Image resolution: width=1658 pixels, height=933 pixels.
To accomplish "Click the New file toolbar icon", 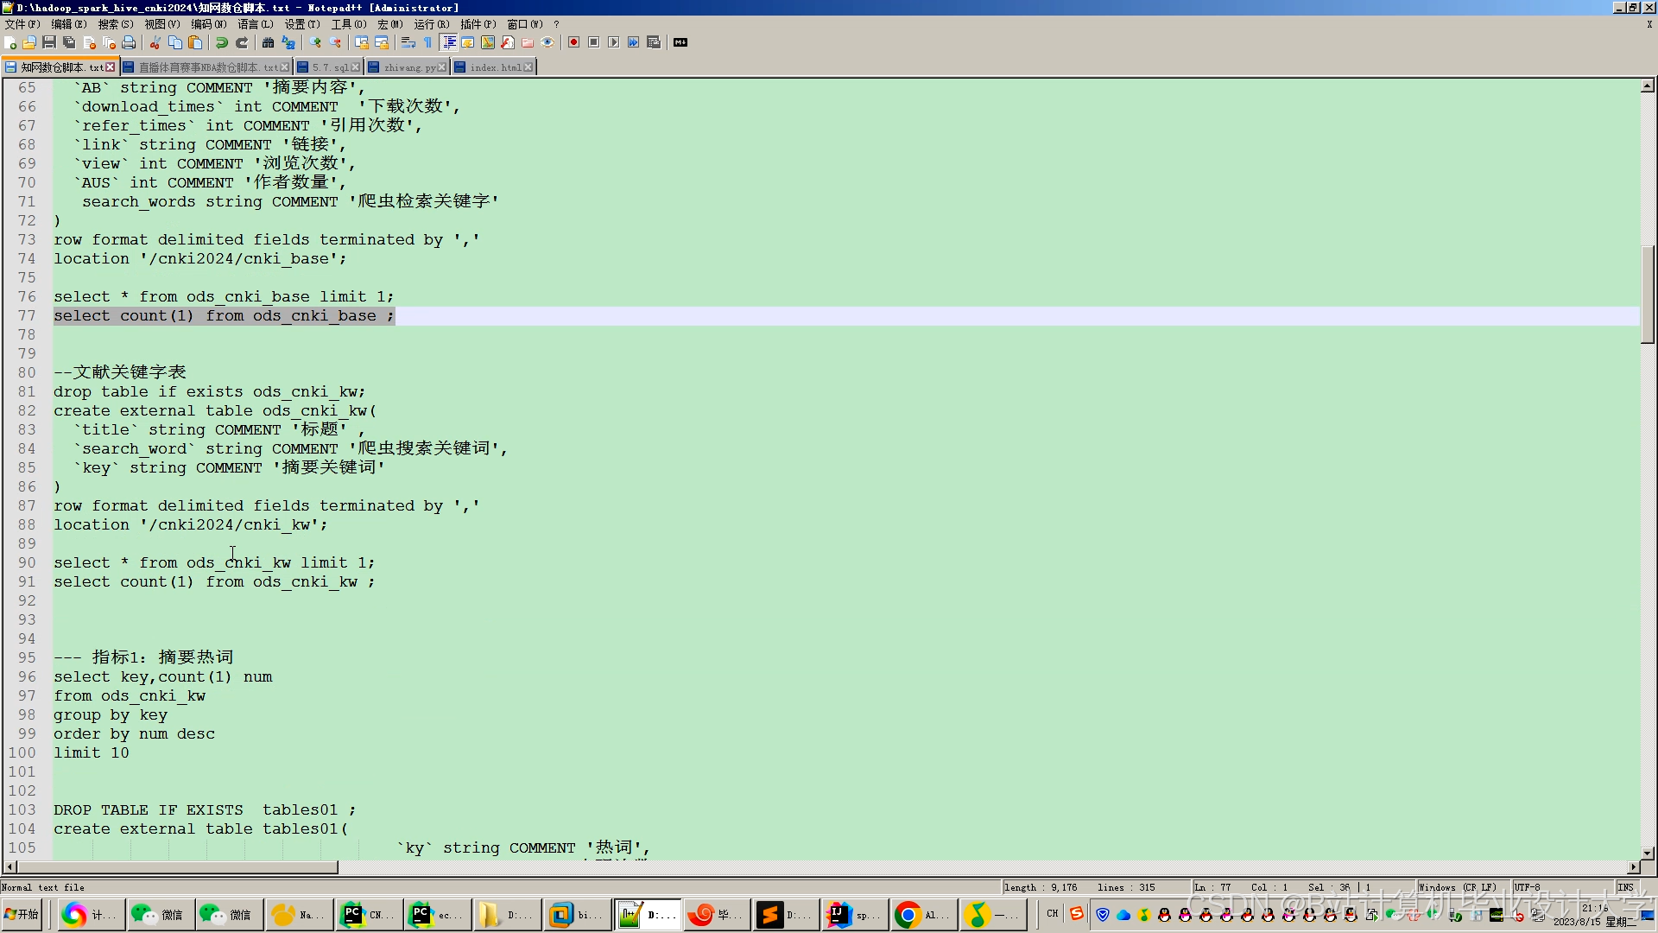I will (x=10, y=42).
